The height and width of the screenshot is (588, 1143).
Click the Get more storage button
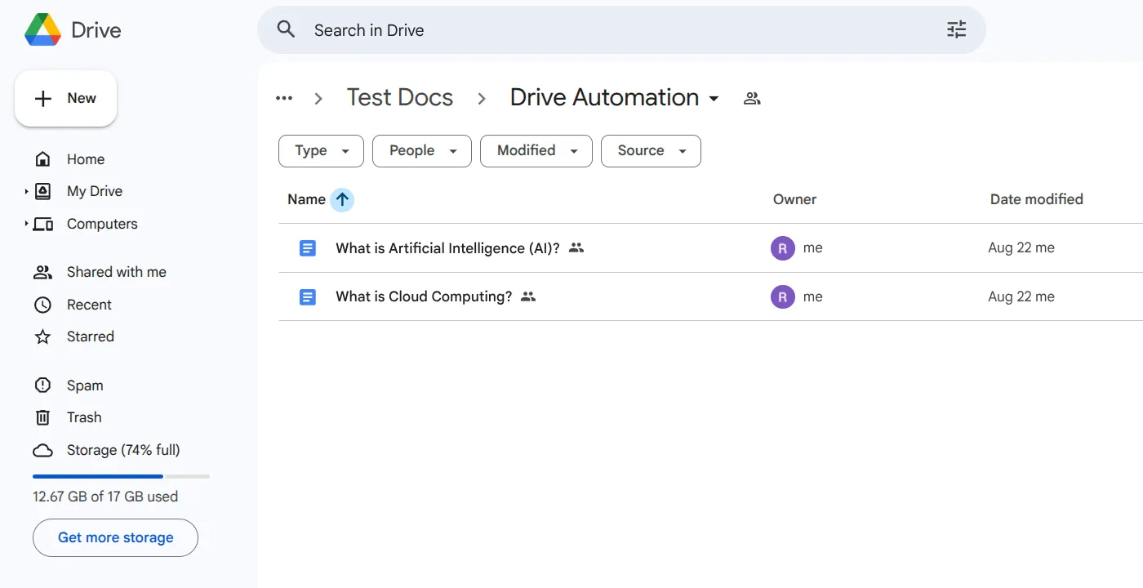pyautogui.click(x=114, y=537)
